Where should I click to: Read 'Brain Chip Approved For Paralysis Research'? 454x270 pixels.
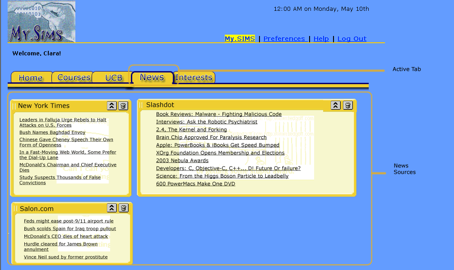click(x=211, y=137)
